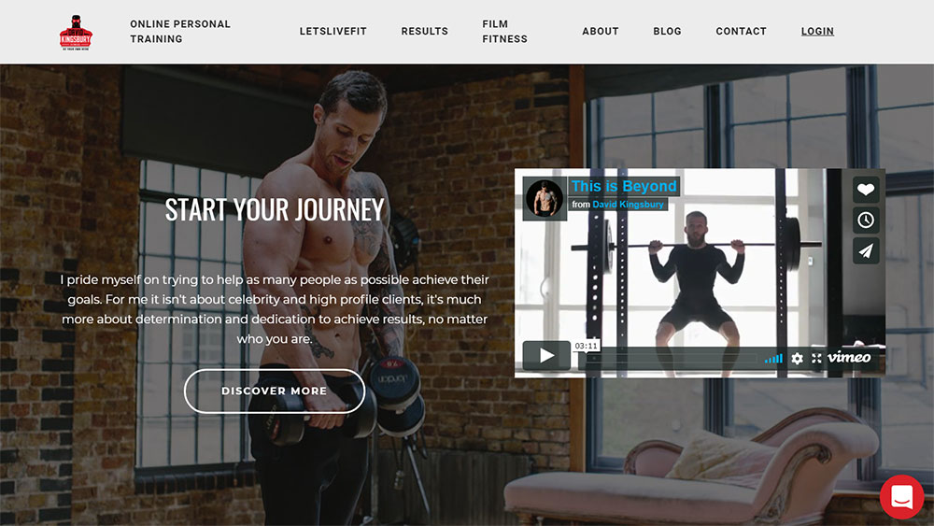Viewport: 934px width, 526px height.
Task: Go to LetsLiveFit page
Action: [x=333, y=31]
